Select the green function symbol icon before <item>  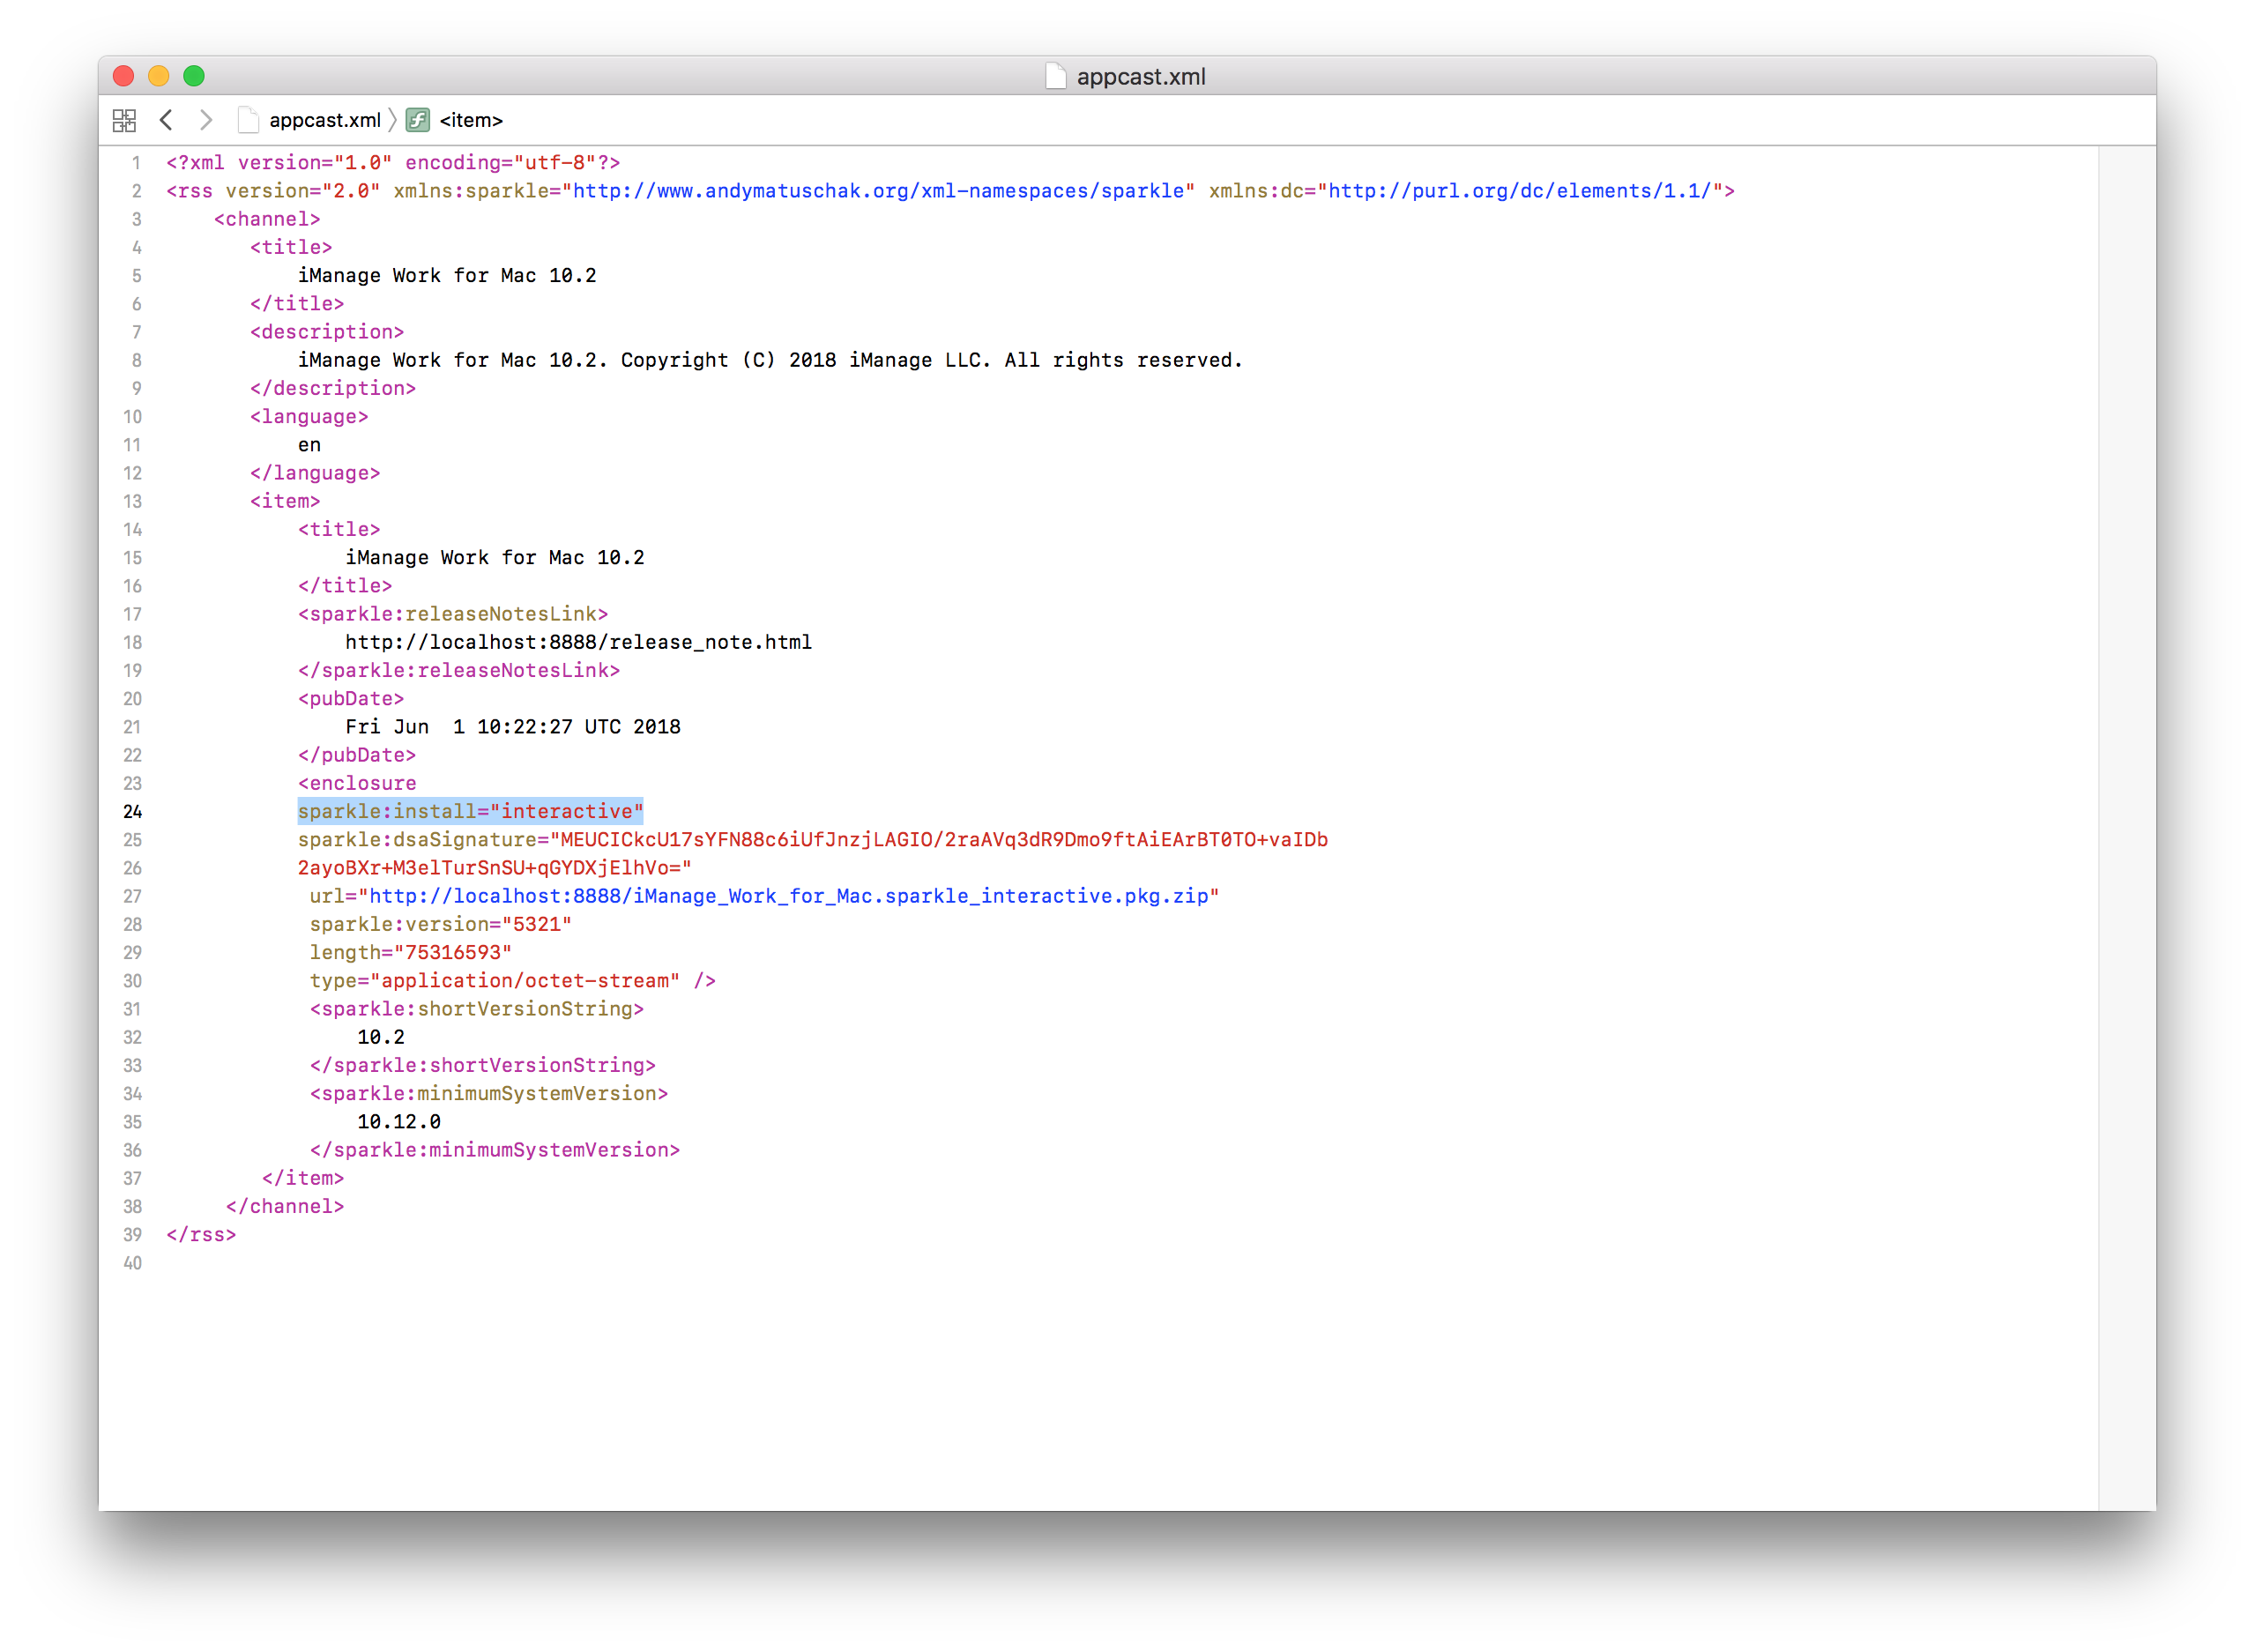(416, 120)
